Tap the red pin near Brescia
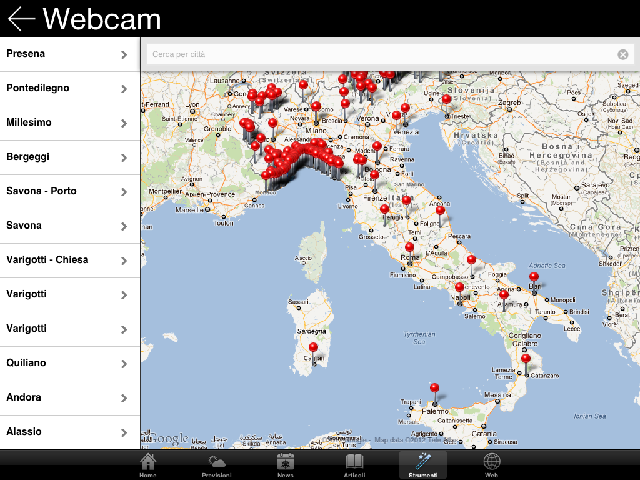The height and width of the screenshot is (480, 640). 345,103
